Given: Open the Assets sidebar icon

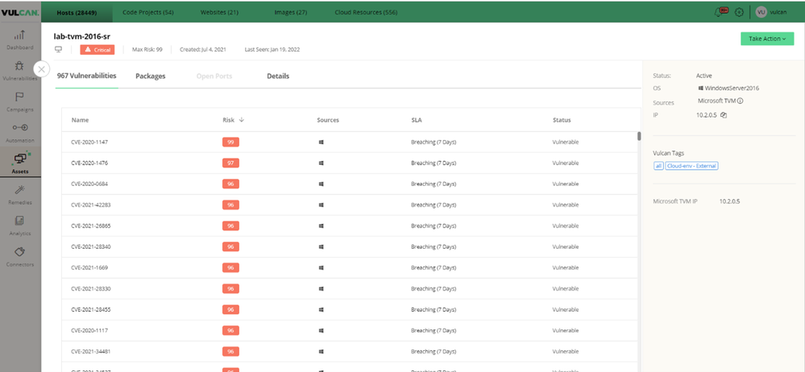Looking at the screenshot, I should point(20,159).
